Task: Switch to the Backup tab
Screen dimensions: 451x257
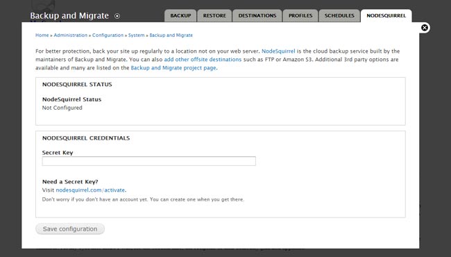Action: coord(180,15)
